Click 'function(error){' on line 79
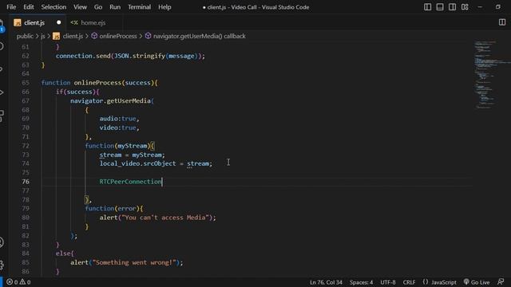The width and height of the screenshot is (511, 287). tap(113, 208)
